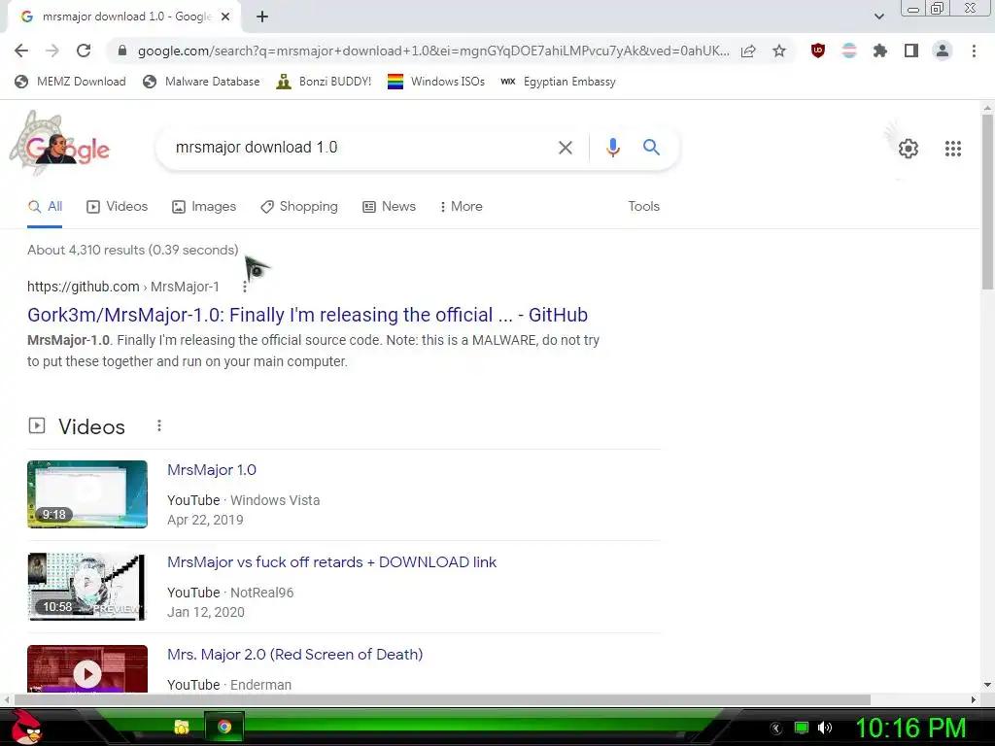The width and height of the screenshot is (995, 746).
Task: Bookmark this page with the star icon
Action: (779, 51)
